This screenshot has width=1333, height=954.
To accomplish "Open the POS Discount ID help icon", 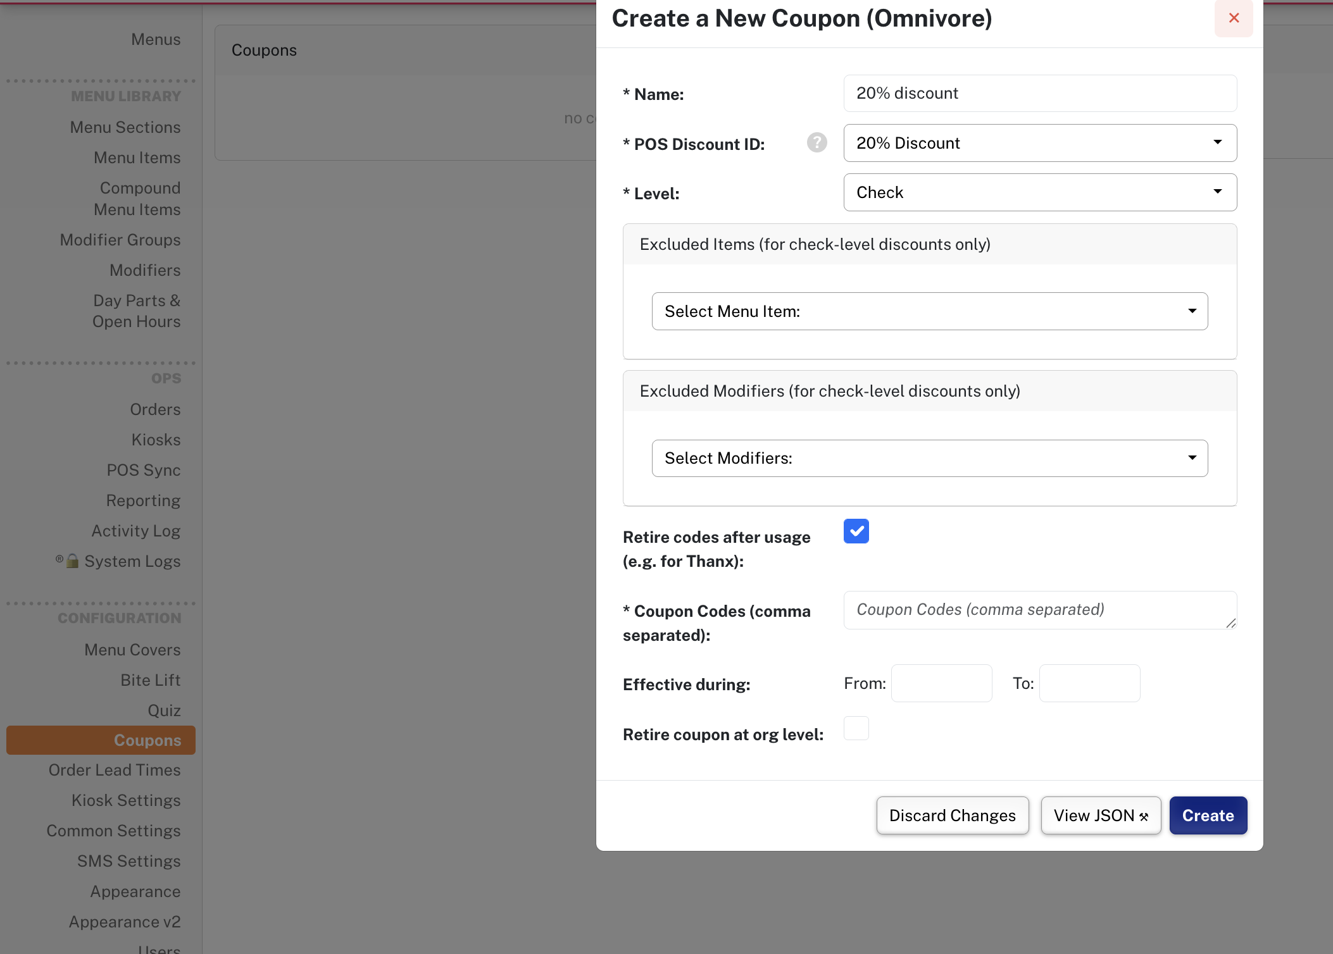I will click(817, 143).
